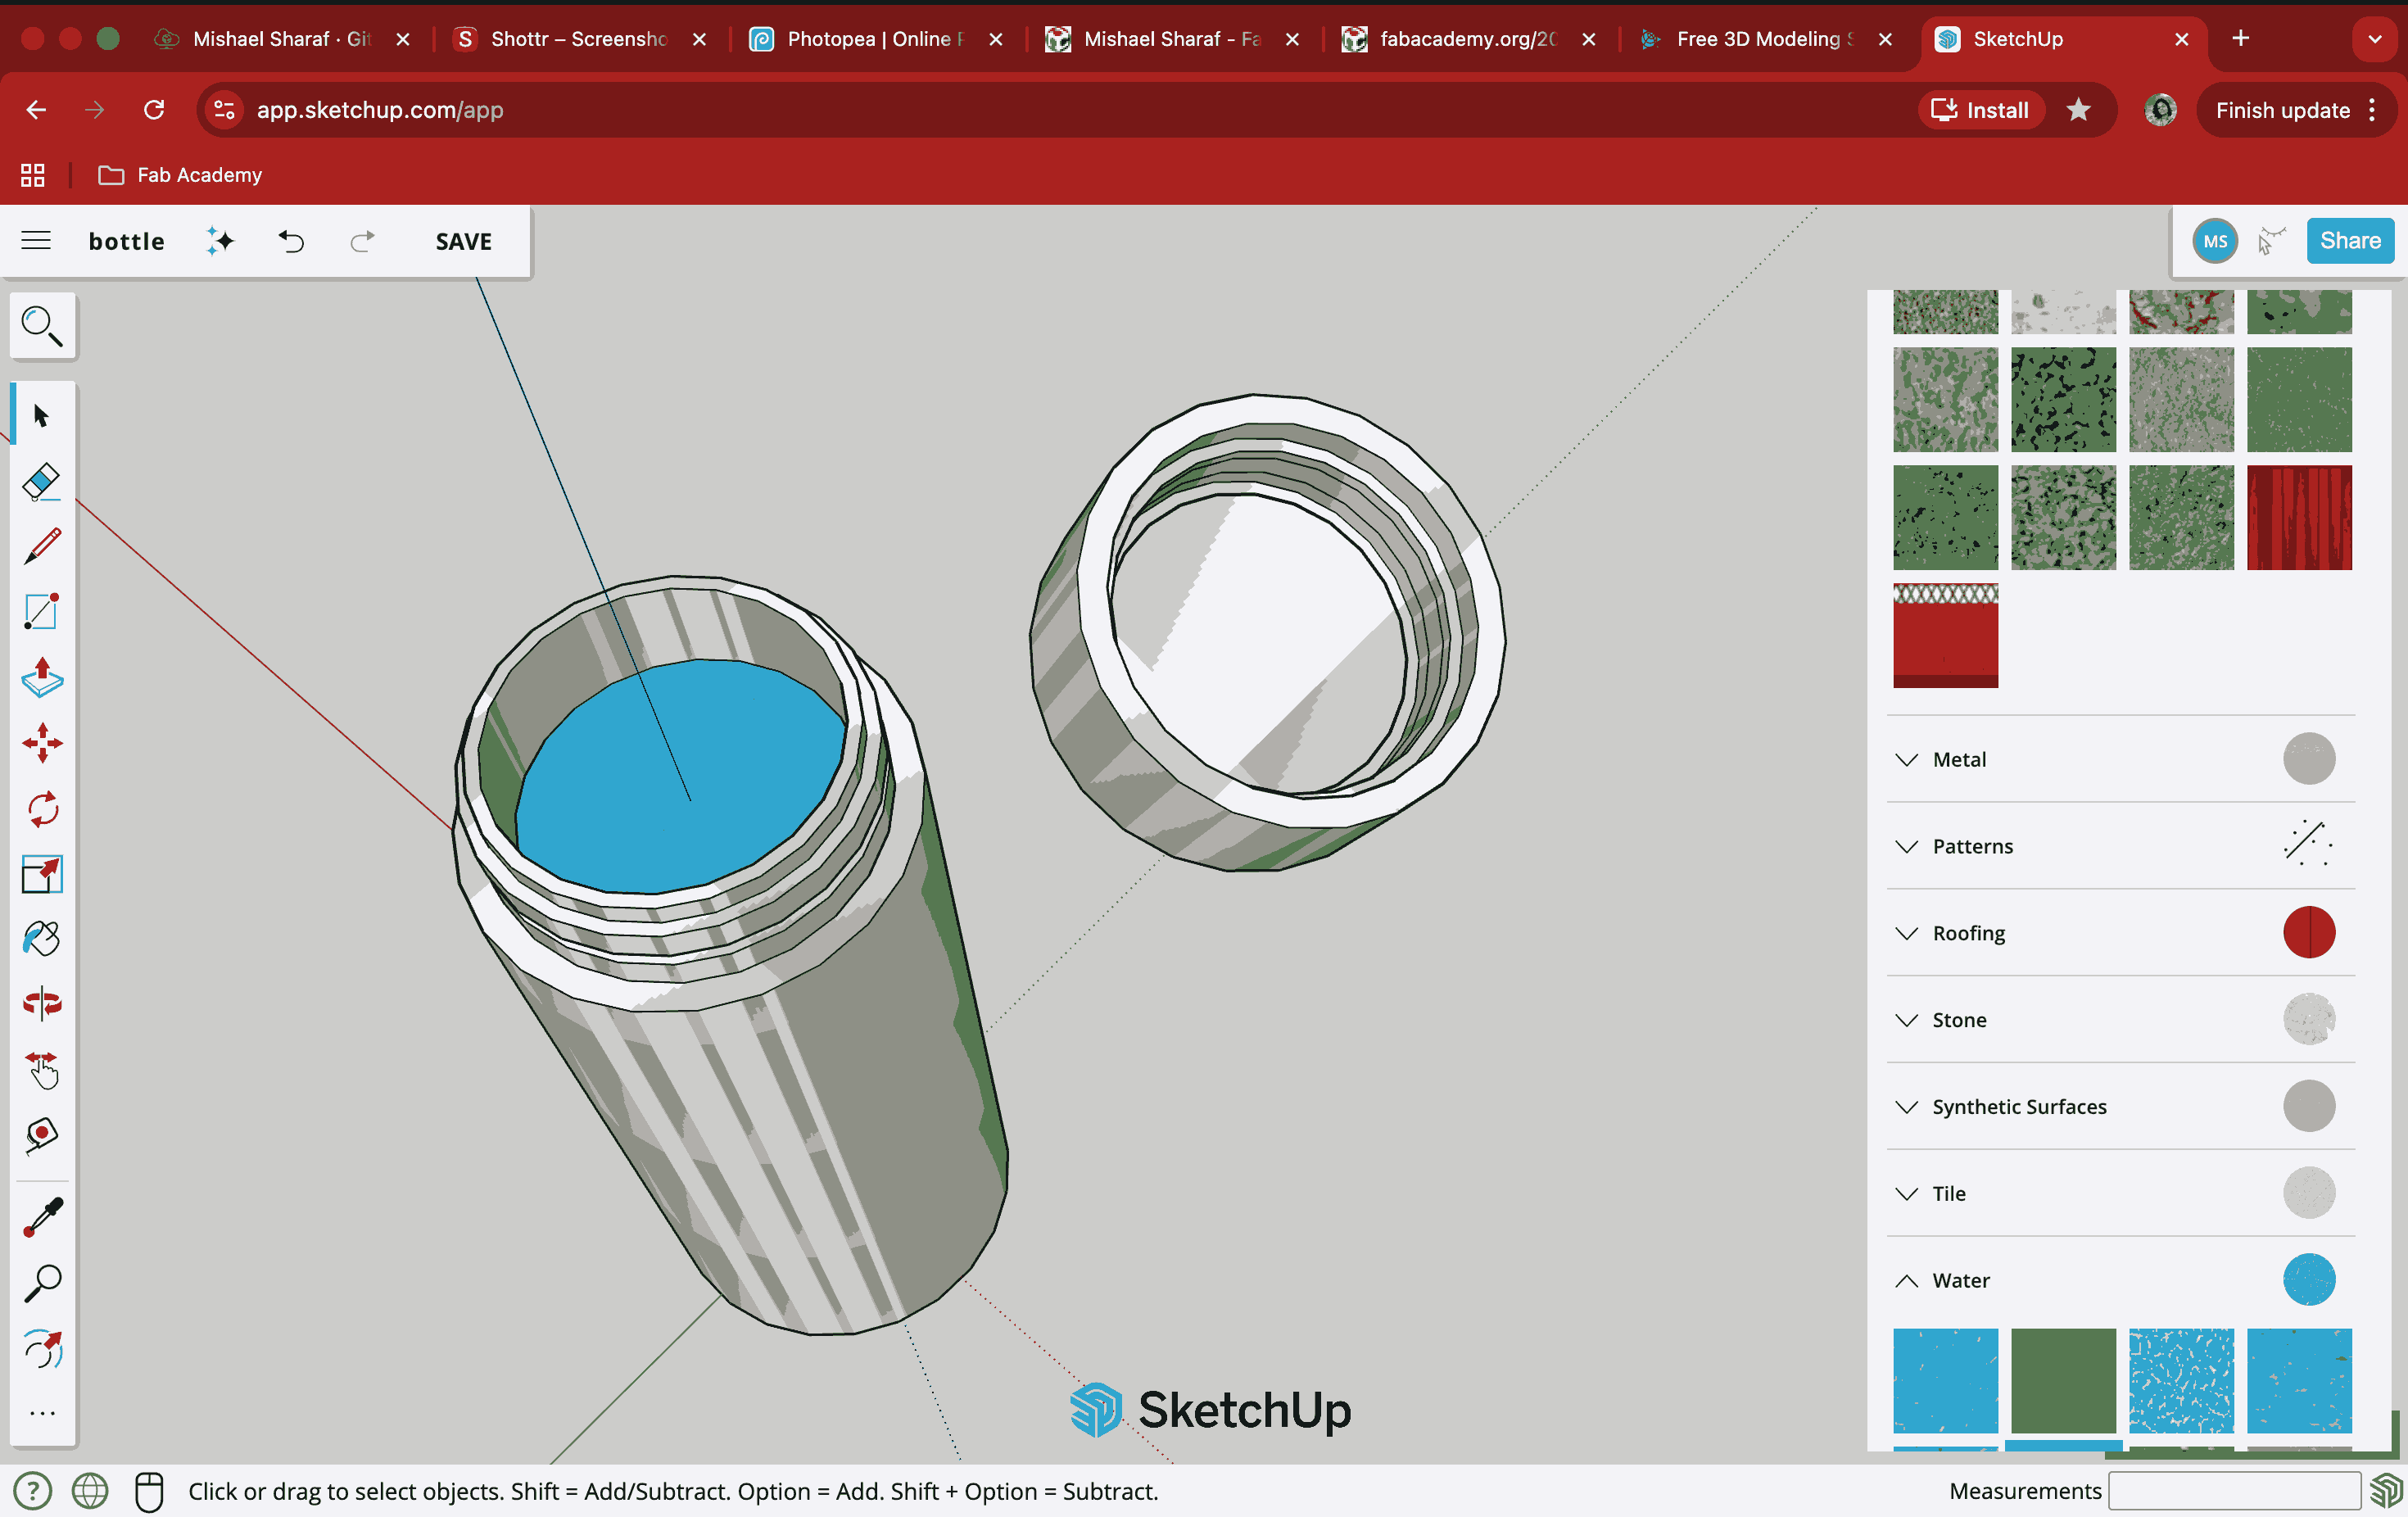Activate the Orbit tool
Screen dimensions: 2408x1517
coord(41,1003)
